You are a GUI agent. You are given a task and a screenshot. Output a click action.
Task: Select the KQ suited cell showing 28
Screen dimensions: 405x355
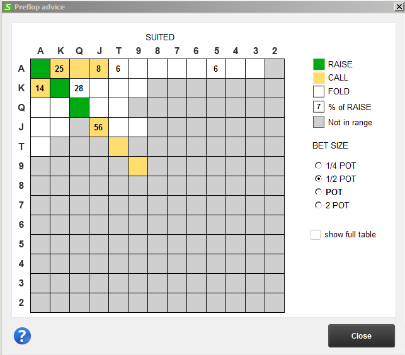coord(79,88)
